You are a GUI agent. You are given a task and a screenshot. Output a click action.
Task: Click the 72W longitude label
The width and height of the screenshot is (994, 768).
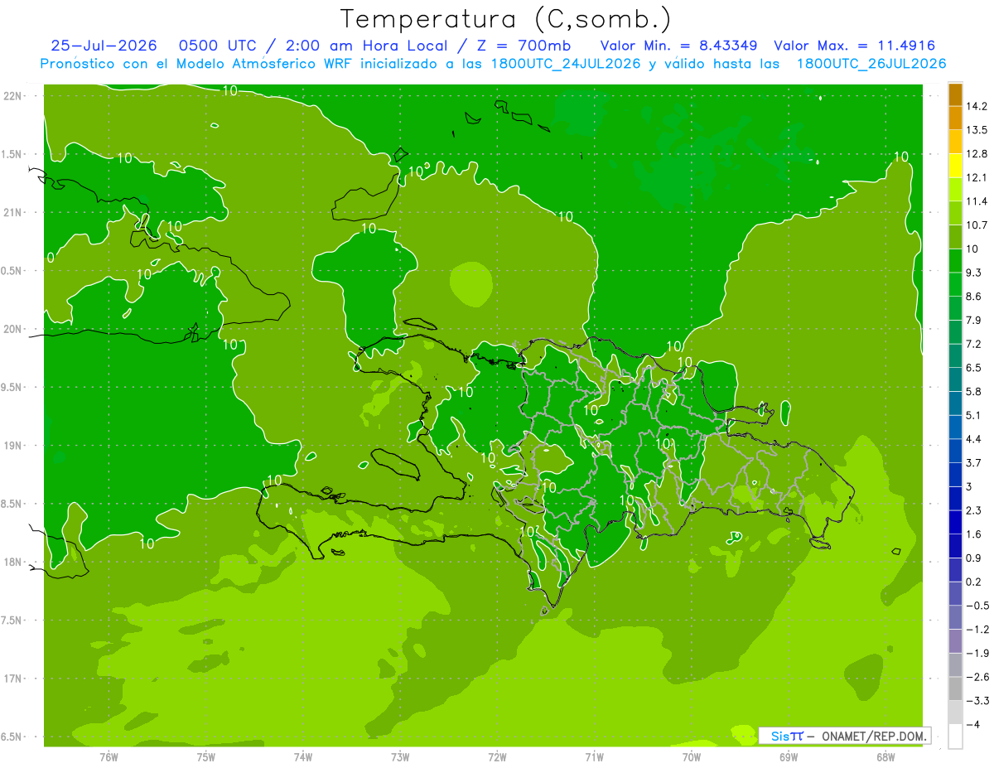(497, 756)
